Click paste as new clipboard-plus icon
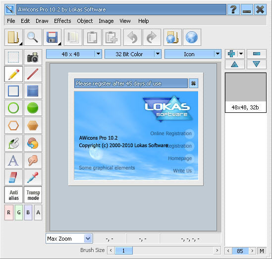 click(x=111, y=37)
